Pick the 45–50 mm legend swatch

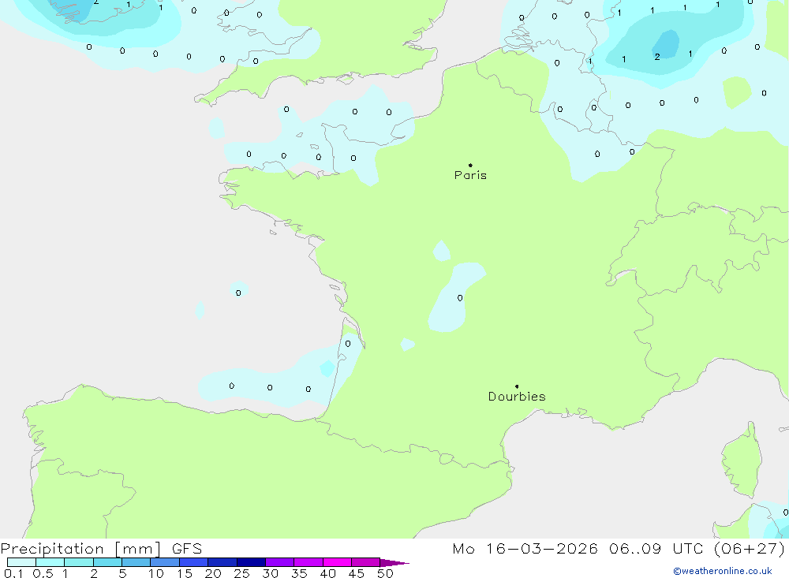click(366, 562)
